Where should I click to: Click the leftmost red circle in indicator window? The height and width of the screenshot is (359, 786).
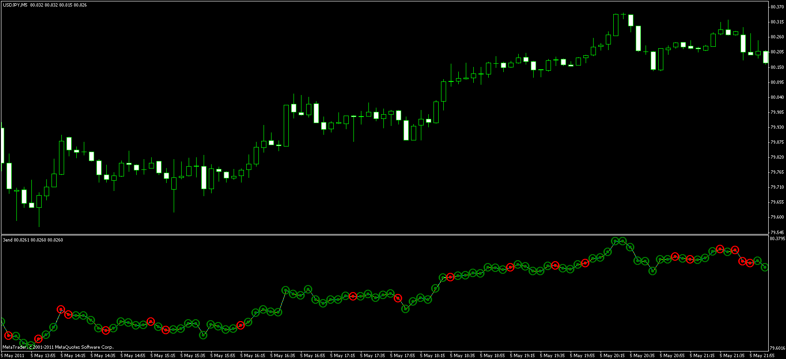pos(8,336)
